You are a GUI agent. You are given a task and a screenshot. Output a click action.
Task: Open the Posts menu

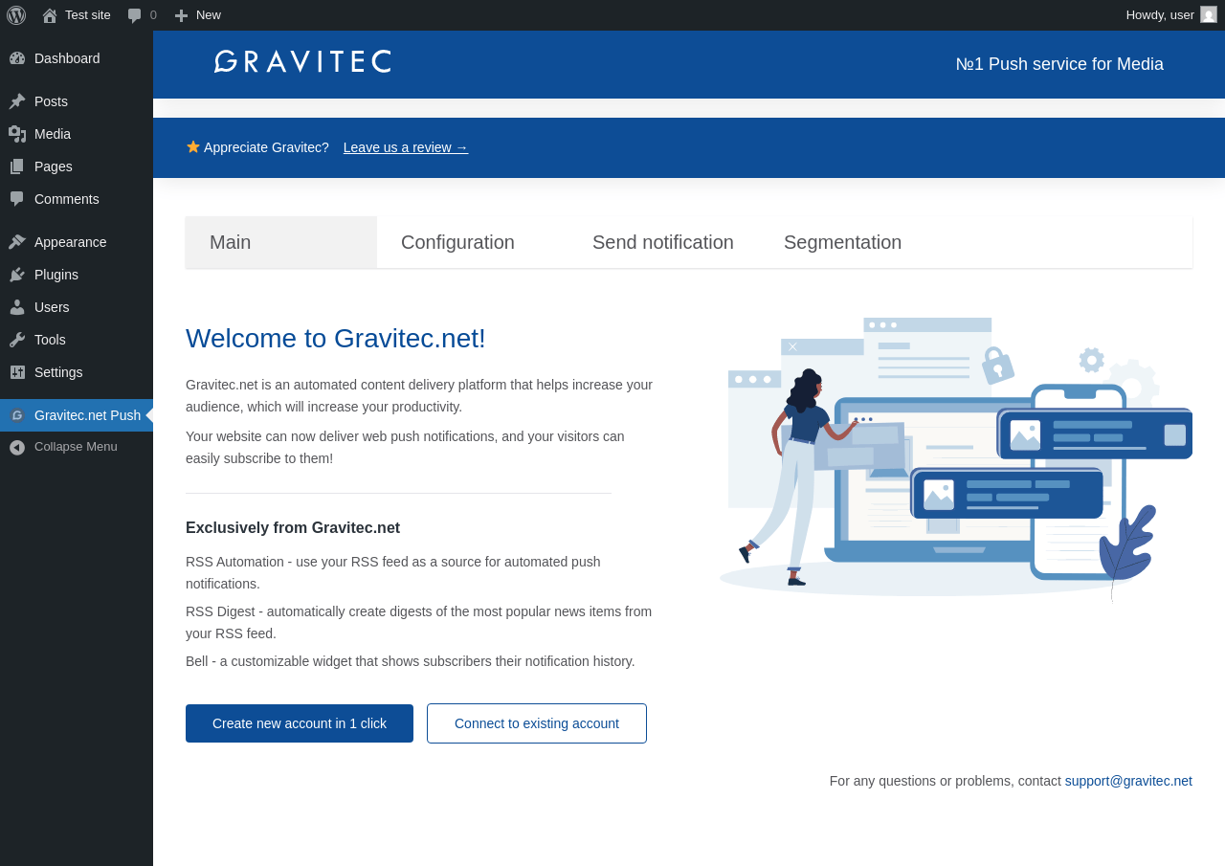point(77,101)
